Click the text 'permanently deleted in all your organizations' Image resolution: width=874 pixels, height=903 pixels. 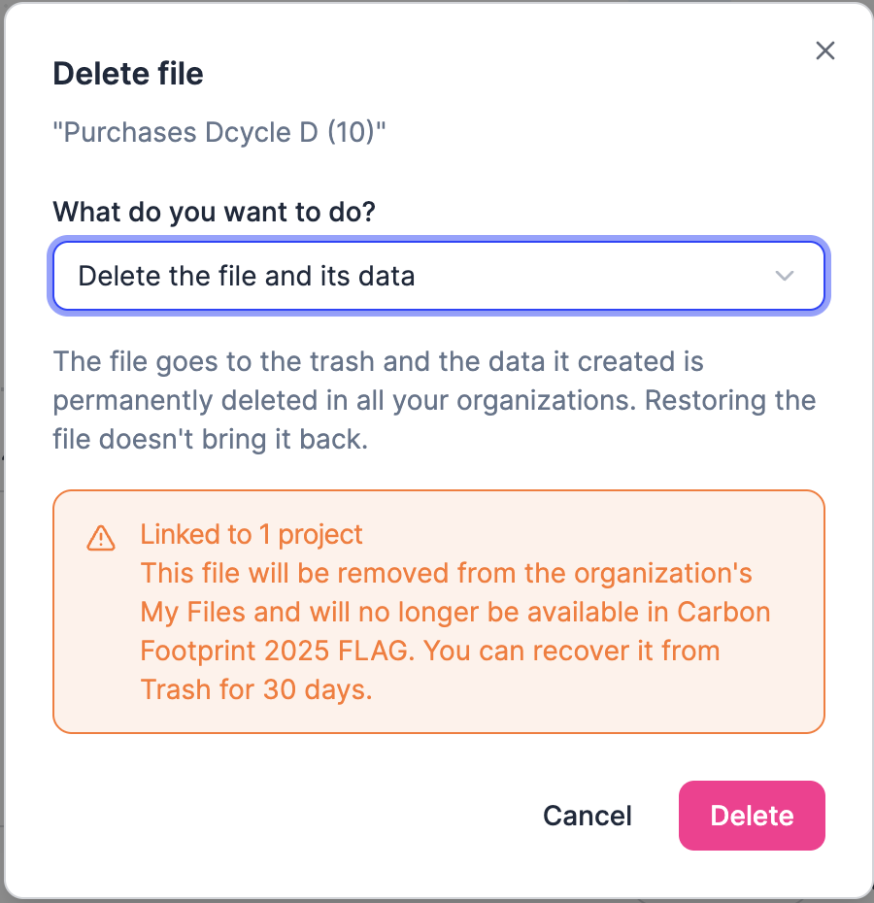344,400
